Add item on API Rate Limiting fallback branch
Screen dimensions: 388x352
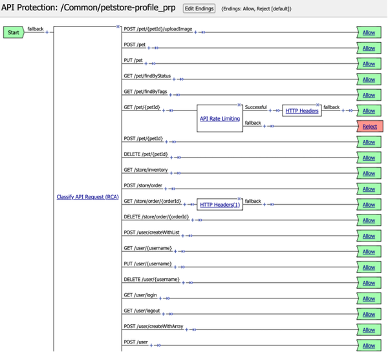pos(264,127)
